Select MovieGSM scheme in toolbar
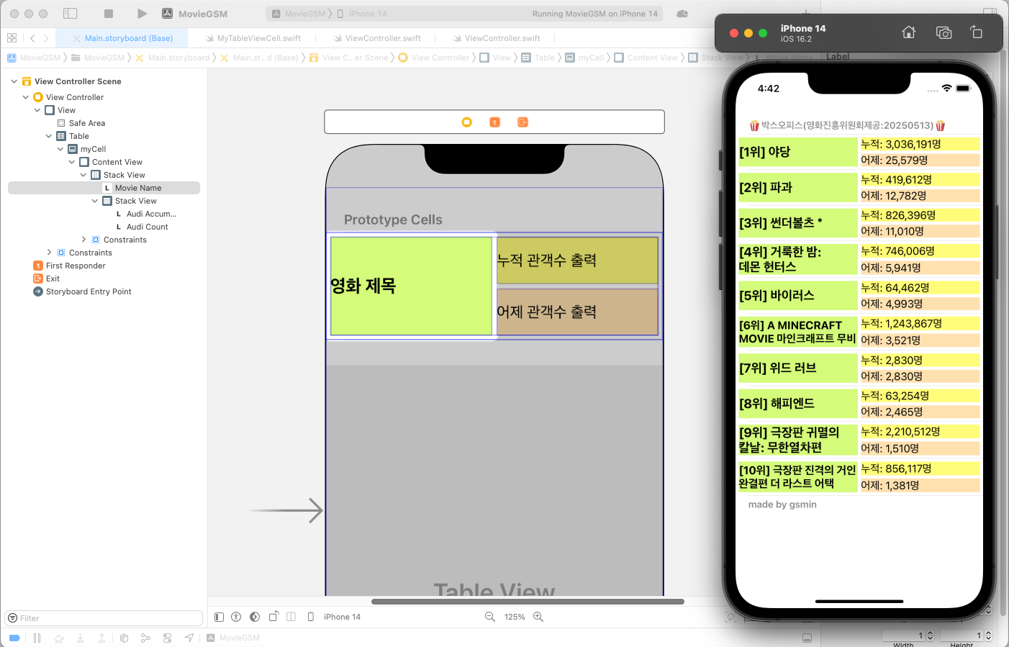Image resolution: width=1009 pixels, height=647 pixels. (x=299, y=14)
